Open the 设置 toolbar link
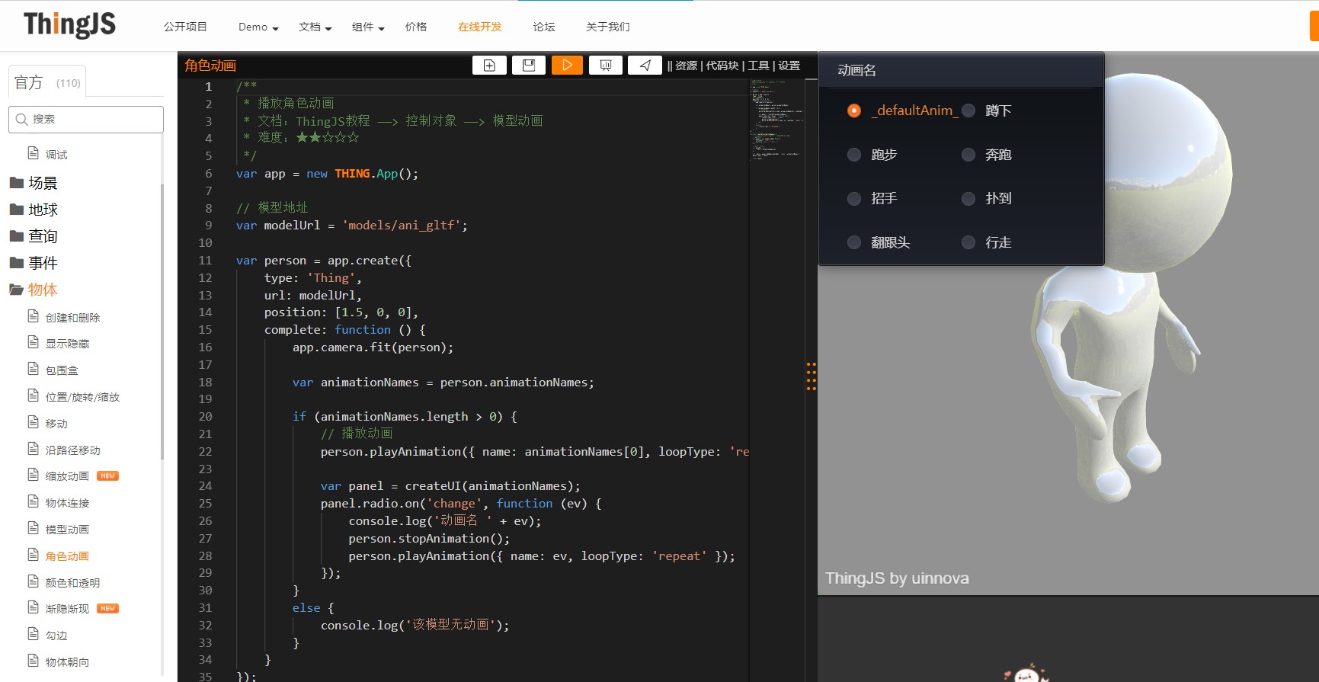 point(789,66)
